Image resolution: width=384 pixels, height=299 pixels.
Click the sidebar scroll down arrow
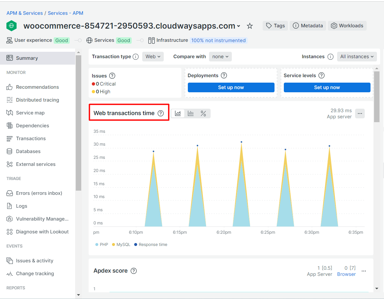(78, 295)
